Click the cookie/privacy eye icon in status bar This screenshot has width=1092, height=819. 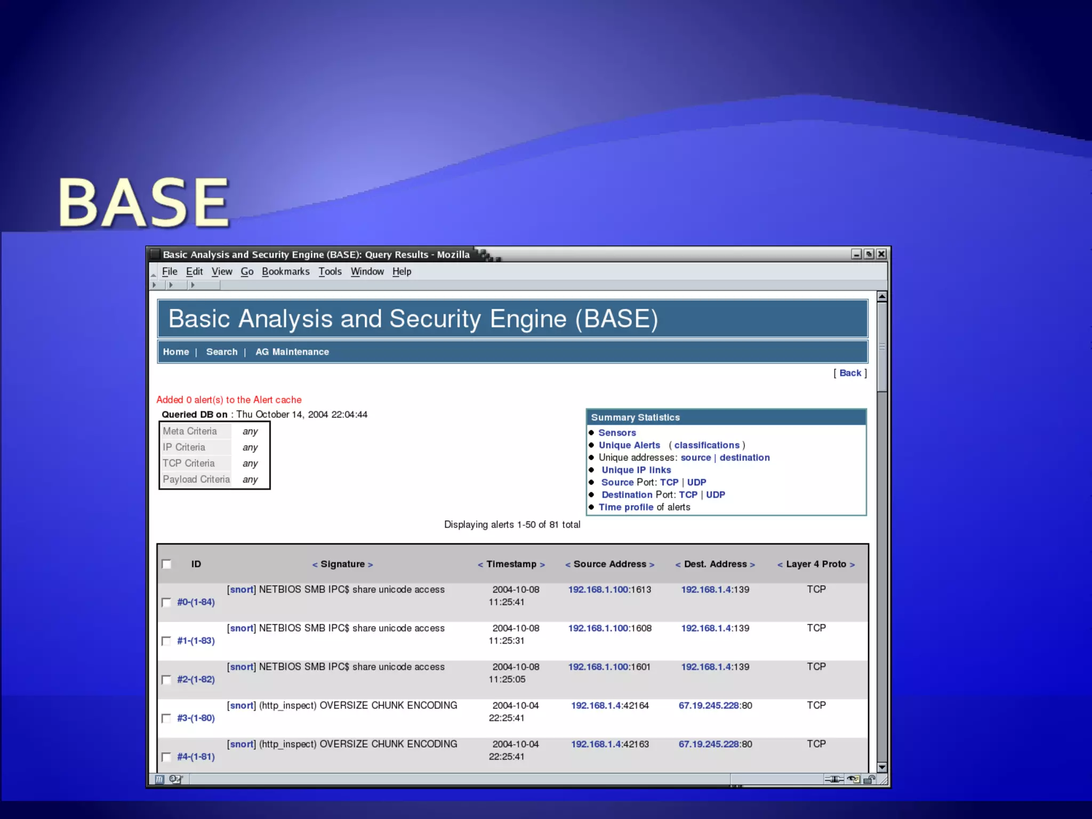[854, 779]
